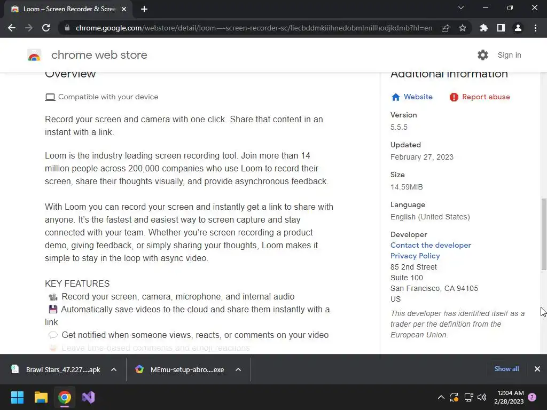Click the version number 5.5.5
This screenshot has width=547, height=410.
coord(398,127)
